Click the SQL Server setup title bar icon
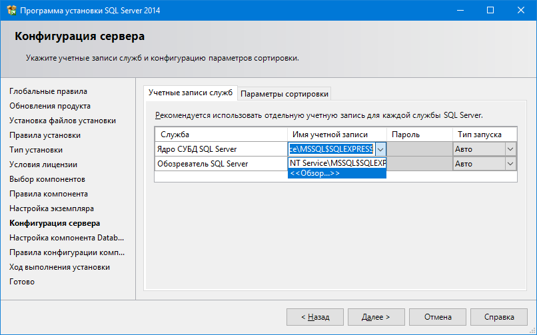Viewport: 537px width, 335px height. click(x=11, y=11)
